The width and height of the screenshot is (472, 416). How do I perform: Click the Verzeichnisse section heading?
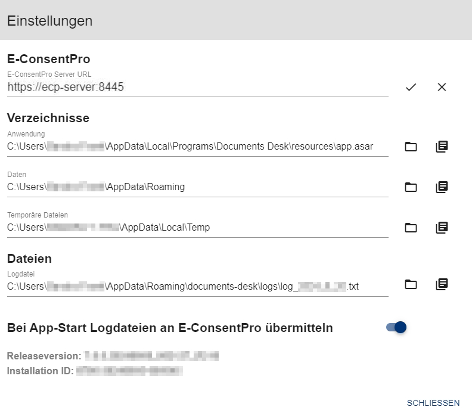click(x=48, y=118)
